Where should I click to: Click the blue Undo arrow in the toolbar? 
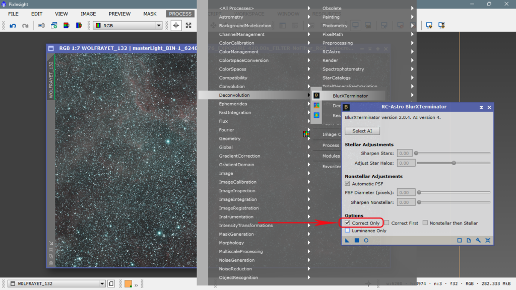click(x=13, y=25)
